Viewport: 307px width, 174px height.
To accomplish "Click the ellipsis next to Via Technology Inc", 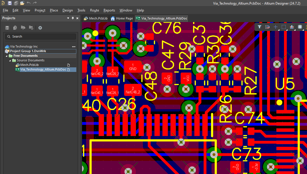I will [x=74, y=46].
